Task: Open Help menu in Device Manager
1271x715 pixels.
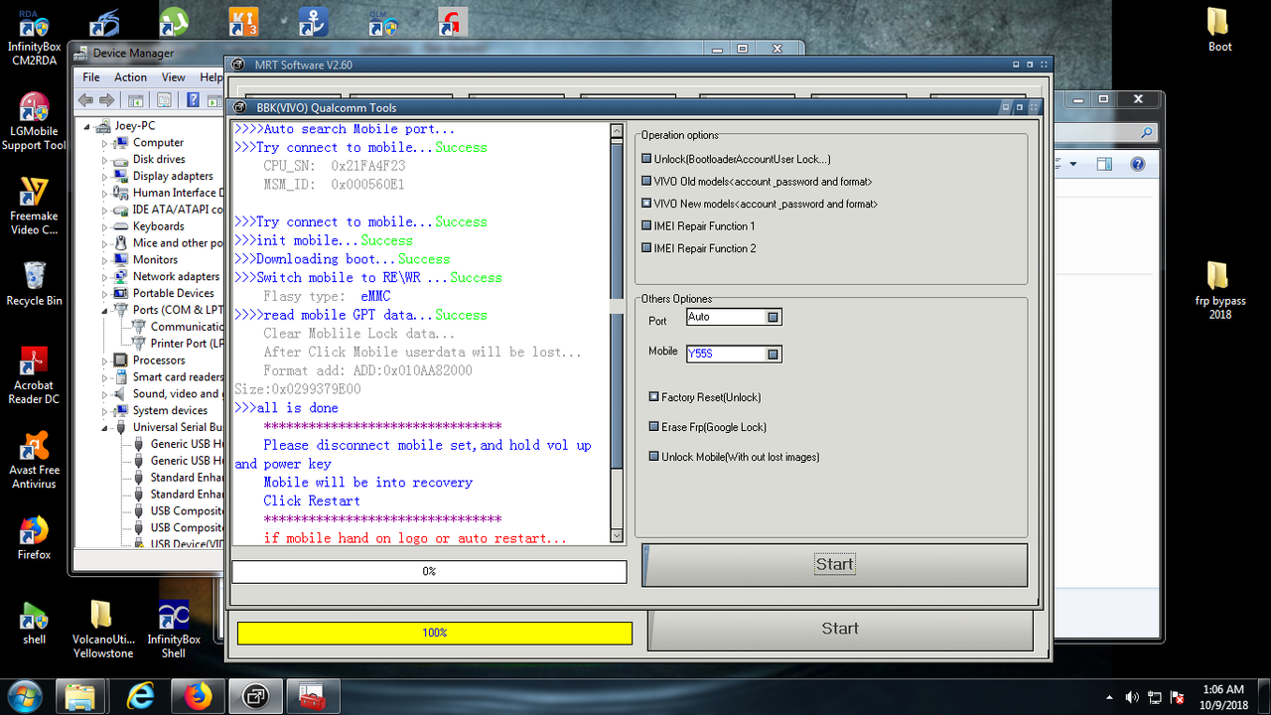Action: (x=211, y=77)
